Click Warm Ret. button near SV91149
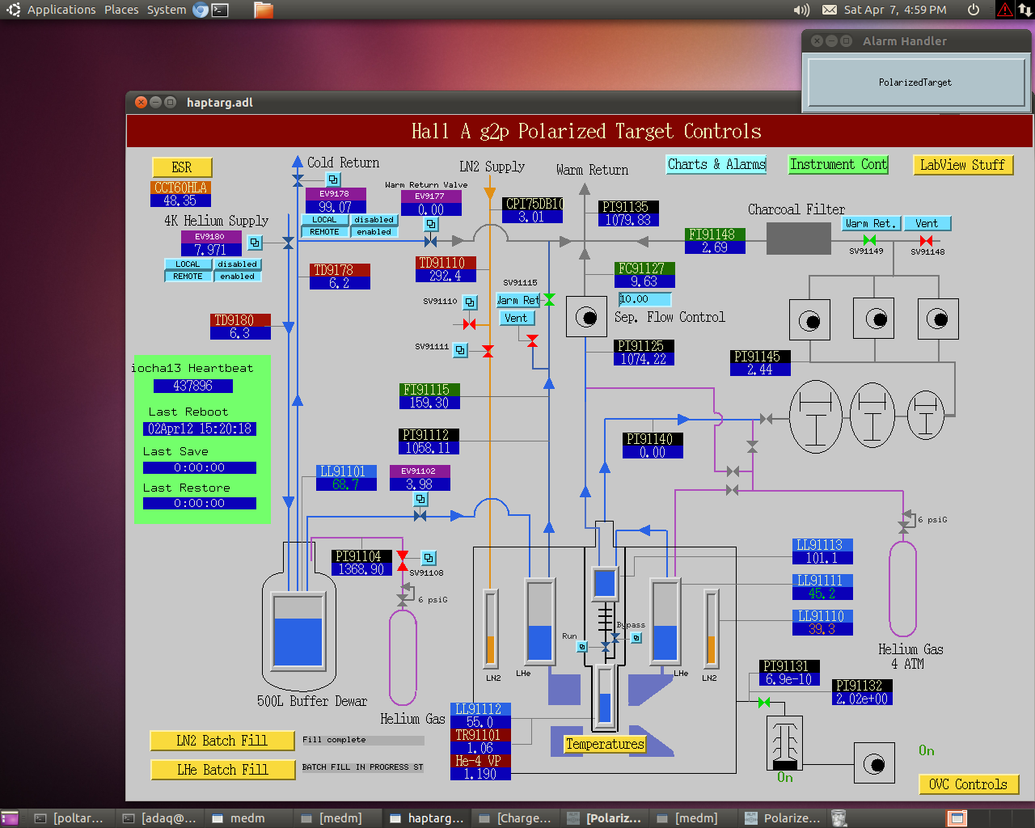Screen dimensions: 1035x828 click(x=870, y=223)
